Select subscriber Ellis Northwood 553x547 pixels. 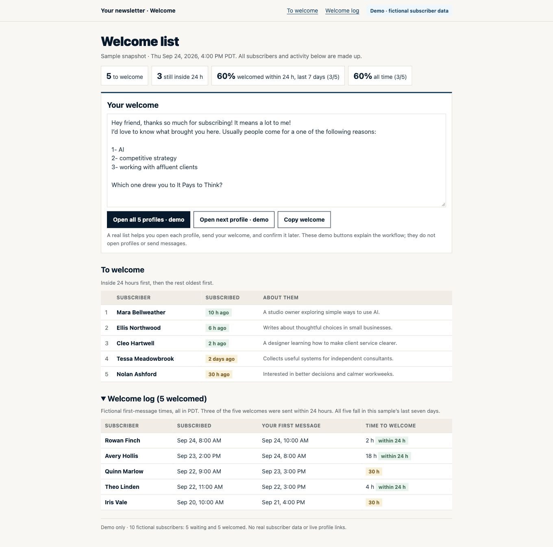click(x=139, y=328)
